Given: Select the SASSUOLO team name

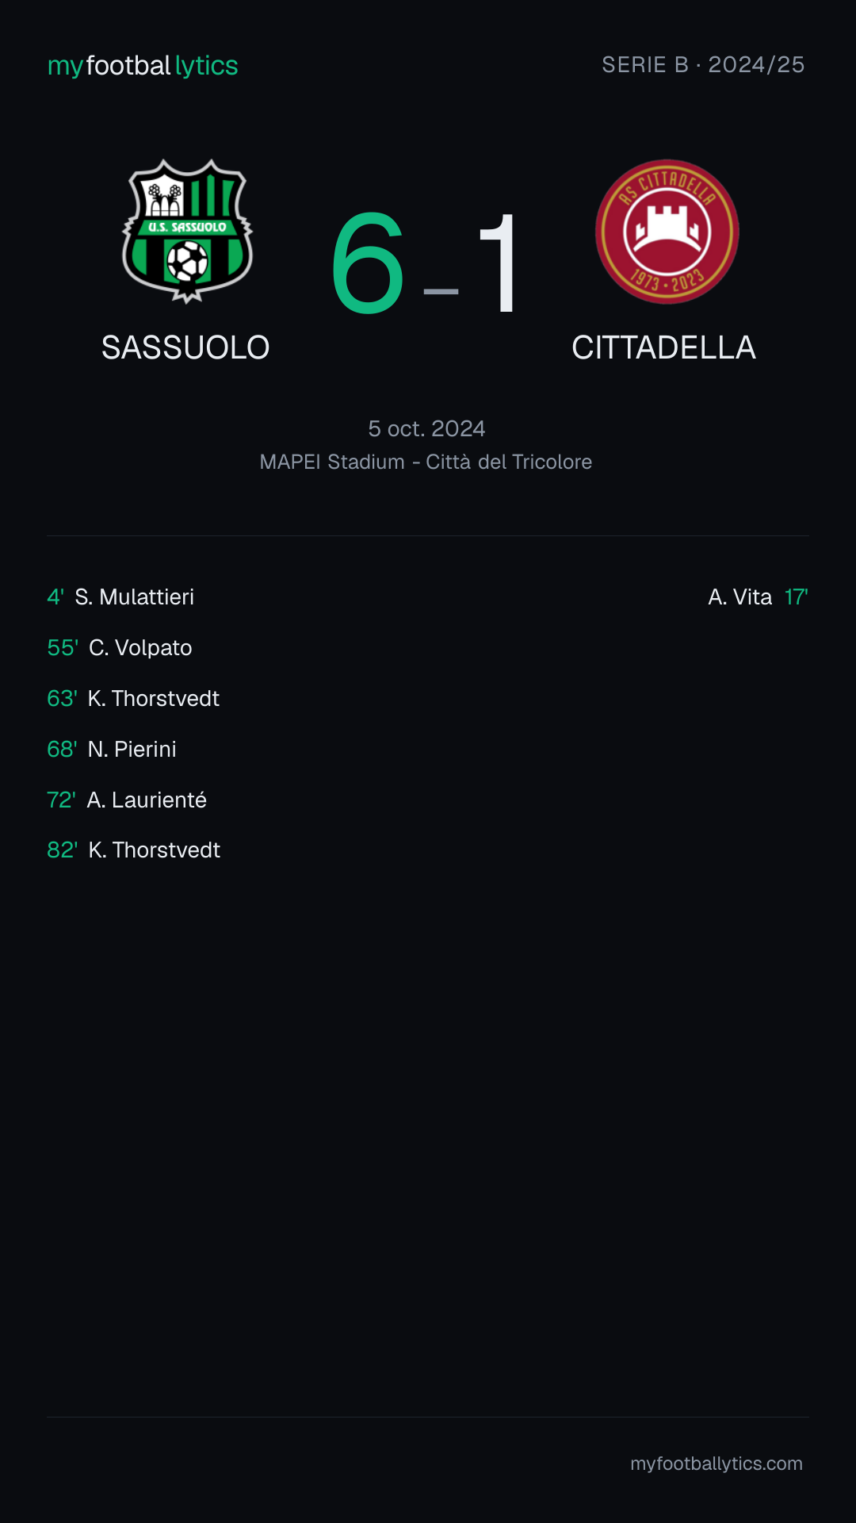Looking at the screenshot, I should 185,347.
